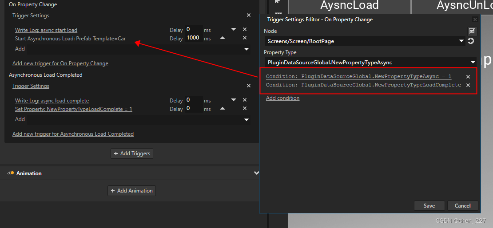The image size is (493, 228).
Task: Open Trigger Settings link under On Property Change
Action: point(31,16)
